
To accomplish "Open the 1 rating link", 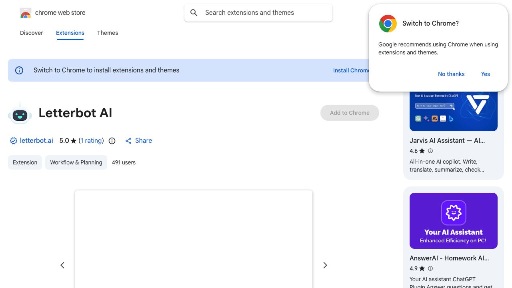I will click(91, 140).
